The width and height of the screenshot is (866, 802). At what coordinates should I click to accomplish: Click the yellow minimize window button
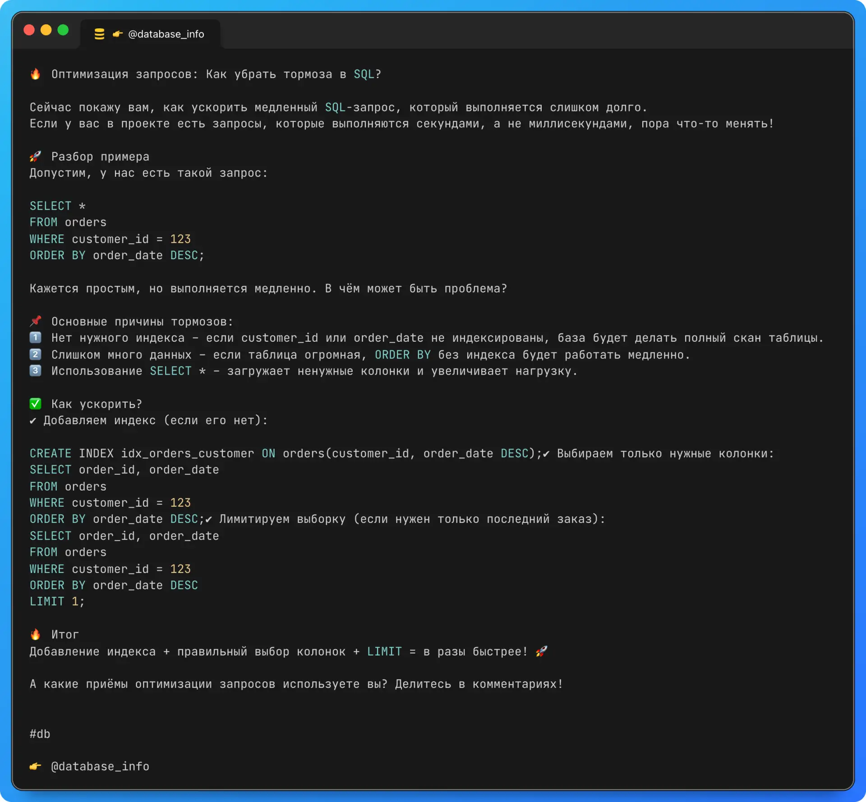[x=46, y=30]
